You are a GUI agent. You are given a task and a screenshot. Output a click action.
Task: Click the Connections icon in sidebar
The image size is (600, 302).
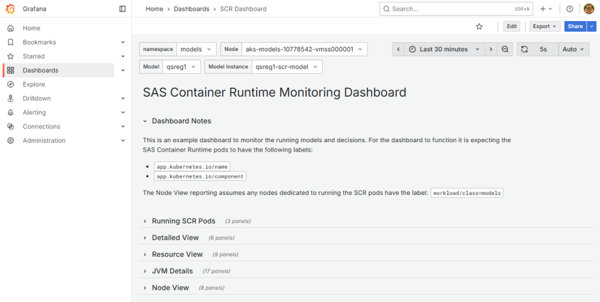click(11, 127)
